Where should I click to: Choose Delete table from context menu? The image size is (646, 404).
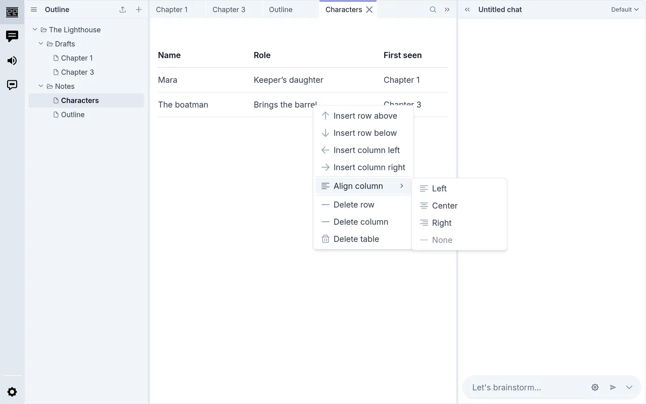coord(363,239)
